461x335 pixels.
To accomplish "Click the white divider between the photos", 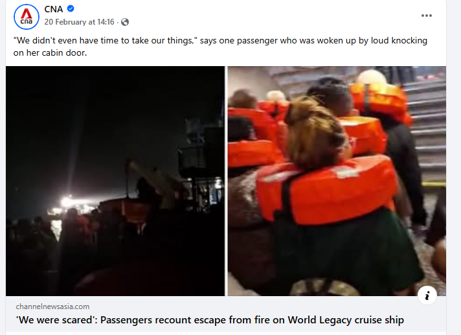I will coord(226,181).
